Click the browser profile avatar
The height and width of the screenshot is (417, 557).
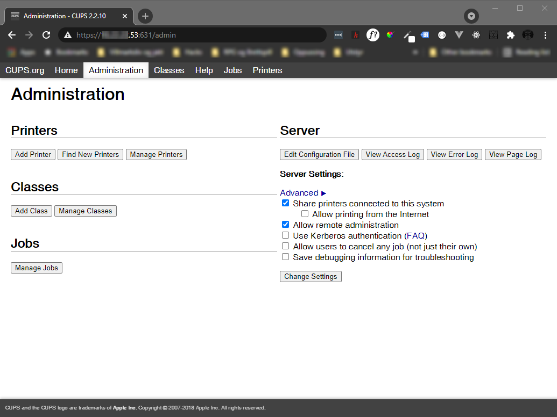tap(528, 35)
